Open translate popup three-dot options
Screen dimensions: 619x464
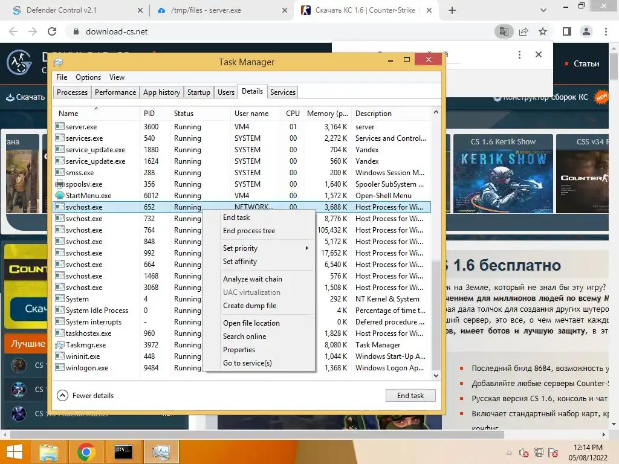pos(519,54)
